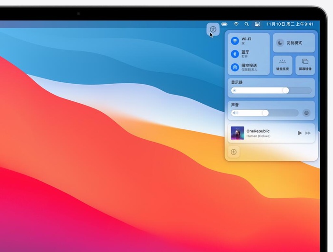
Task: Click the Wi-Fi icon in the menu bar
Action: pyautogui.click(x=236, y=24)
